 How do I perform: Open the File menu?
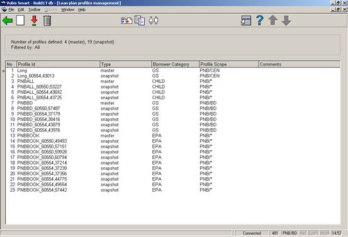pos(11,9)
